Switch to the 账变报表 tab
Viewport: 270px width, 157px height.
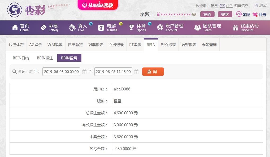click(x=168, y=45)
